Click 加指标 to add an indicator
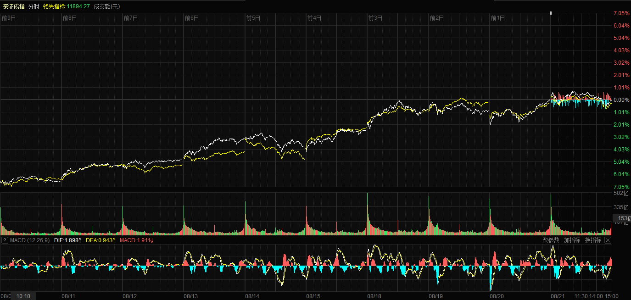Screen dimensions: 631x300 coord(572,240)
